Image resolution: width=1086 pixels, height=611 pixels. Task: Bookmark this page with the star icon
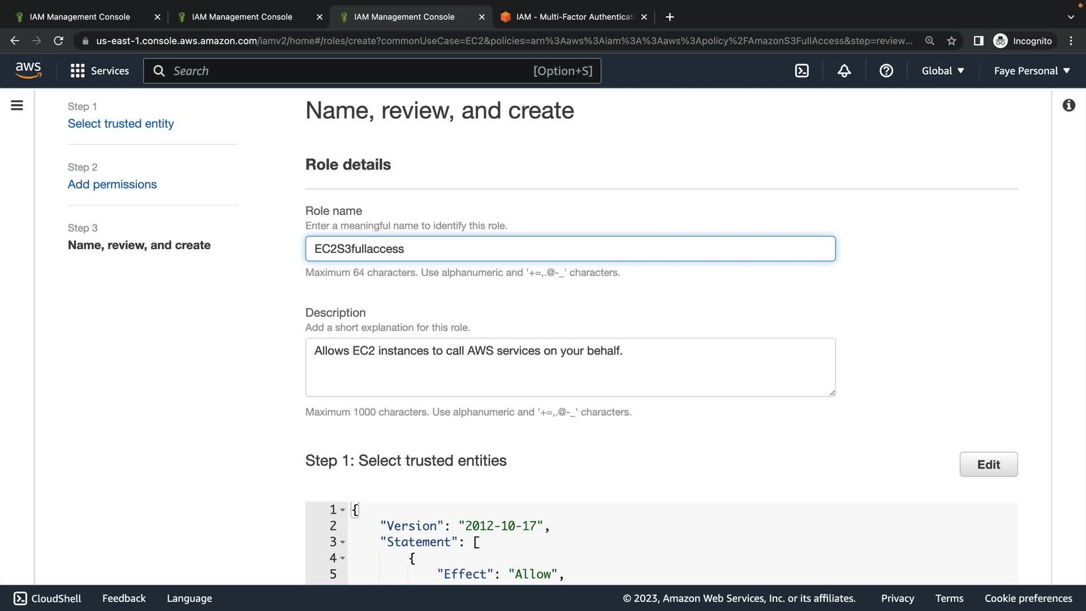[x=951, y=41]
